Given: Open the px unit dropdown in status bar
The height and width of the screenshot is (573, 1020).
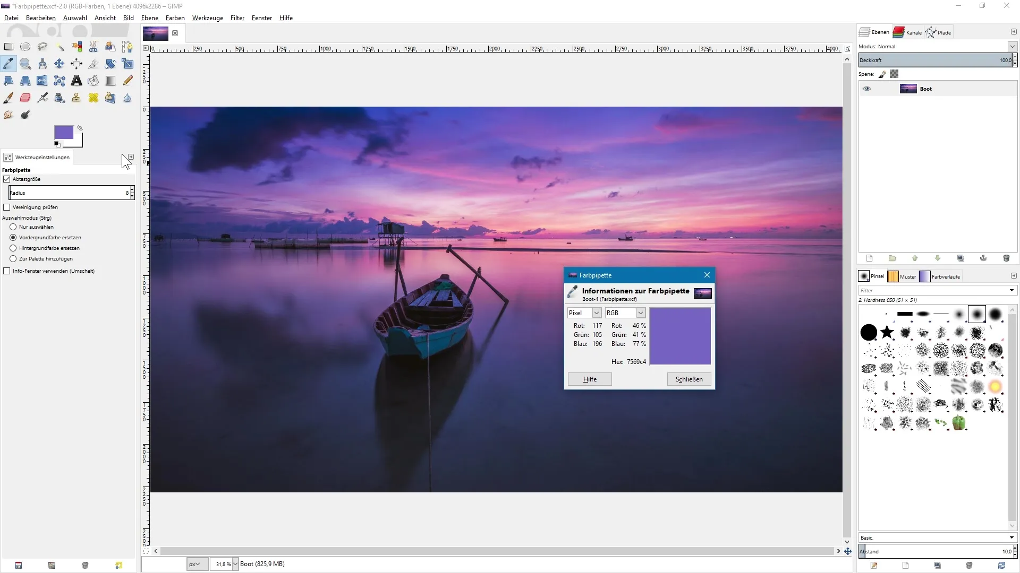Looking at the screenshot, I should point(198,564).
